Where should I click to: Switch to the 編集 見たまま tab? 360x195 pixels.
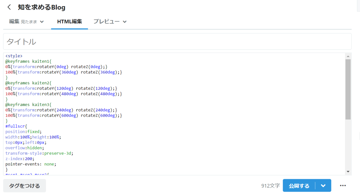[x=22, y=22]
